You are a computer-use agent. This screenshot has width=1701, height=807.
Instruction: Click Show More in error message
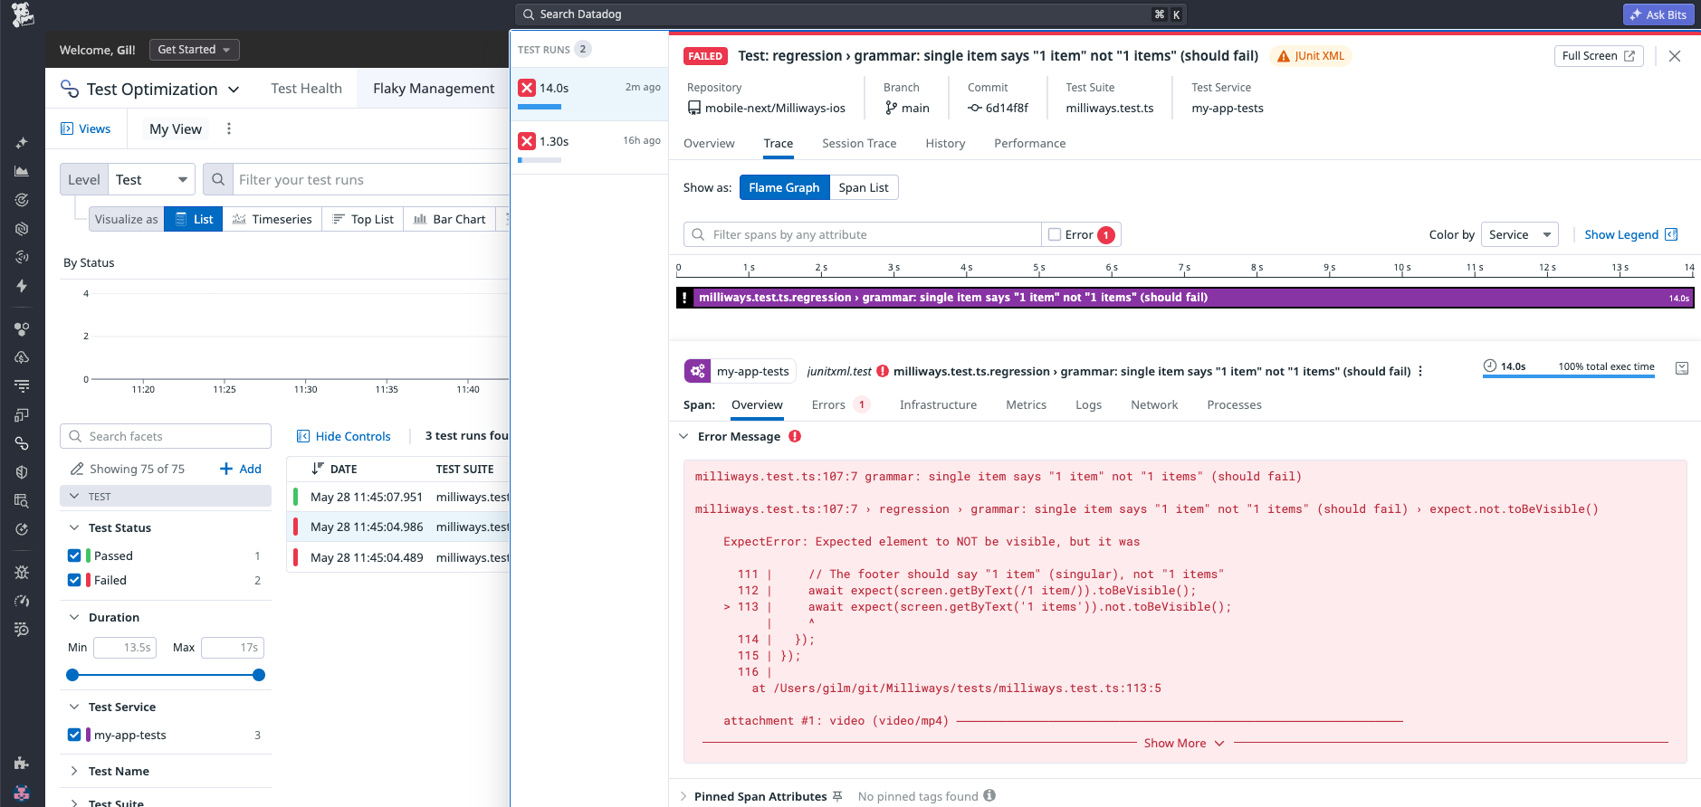[x=1184, y=743]
